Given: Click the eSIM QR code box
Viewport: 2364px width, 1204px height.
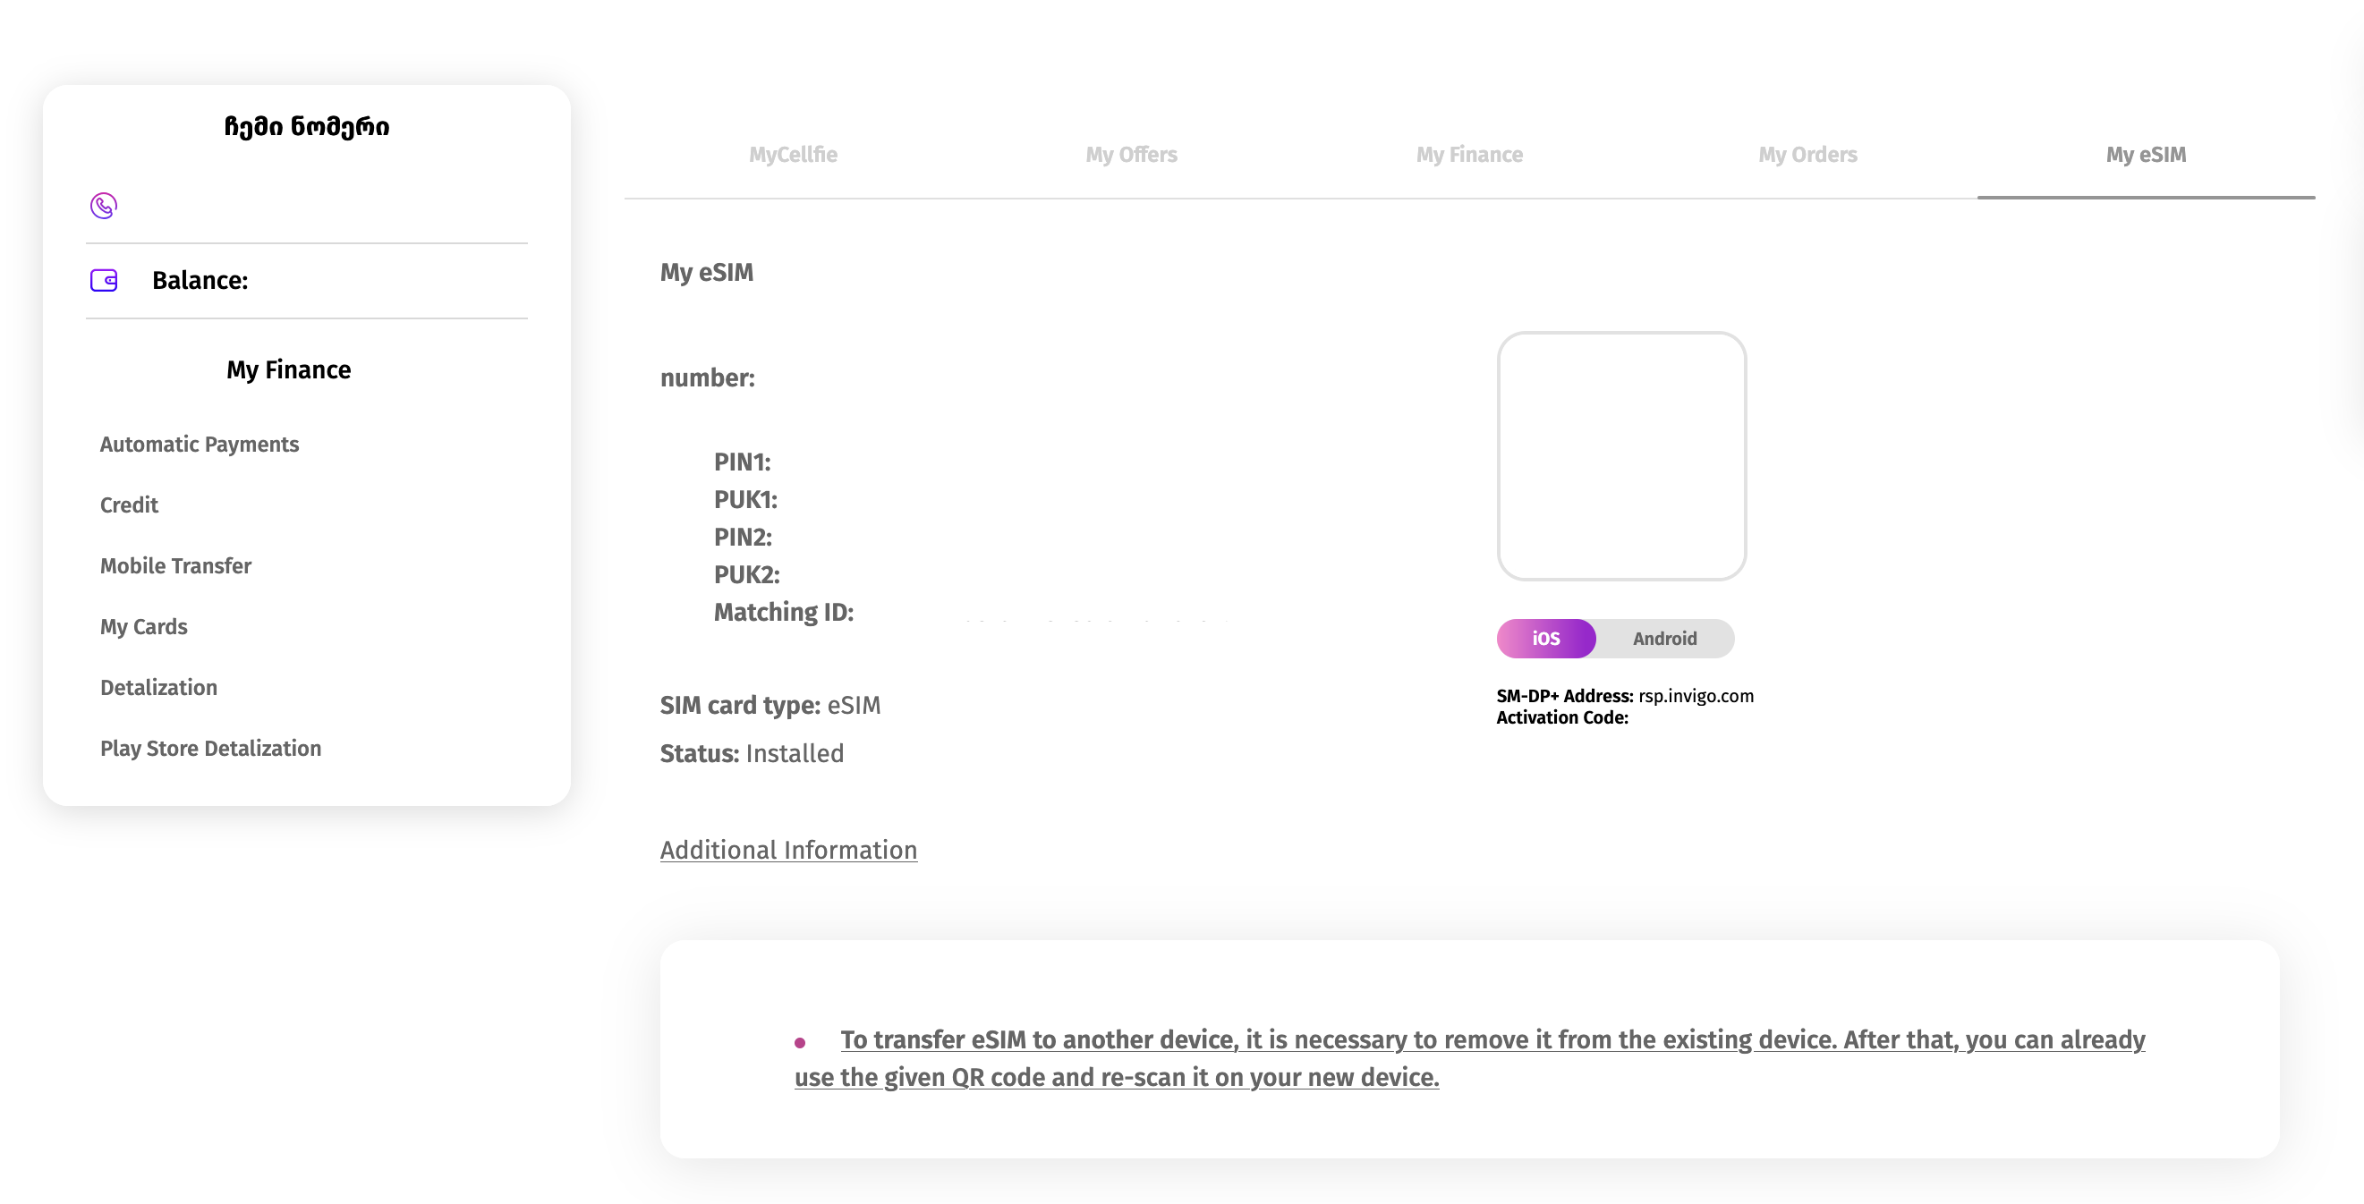Looking at the screenshot, I should [1620, 456].
